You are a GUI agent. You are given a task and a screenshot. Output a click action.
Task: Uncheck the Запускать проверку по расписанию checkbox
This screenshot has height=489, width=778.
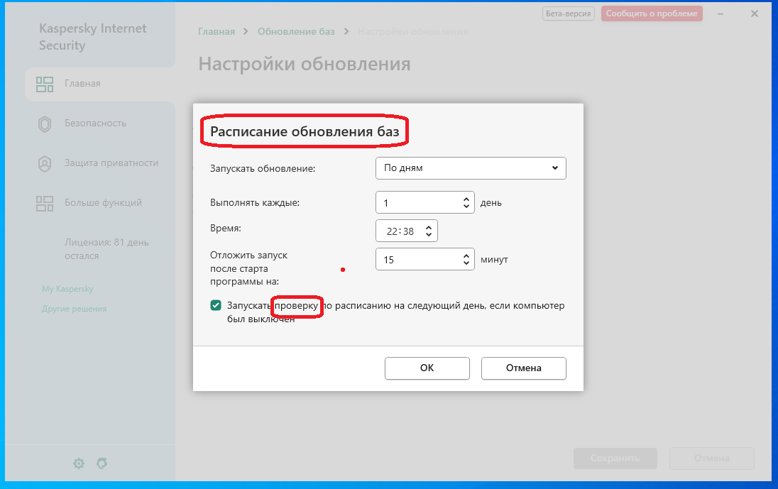tap(216, 305)
